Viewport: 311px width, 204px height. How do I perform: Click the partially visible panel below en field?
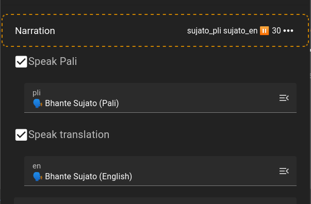coord(155,200)
